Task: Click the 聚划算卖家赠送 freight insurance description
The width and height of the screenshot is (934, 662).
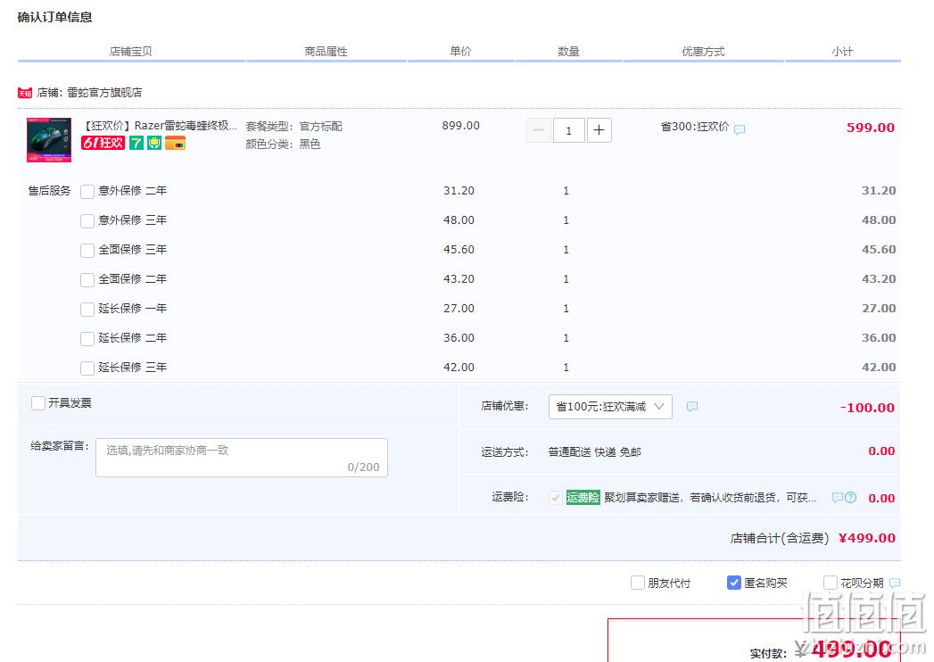Action: pos(711,498)
